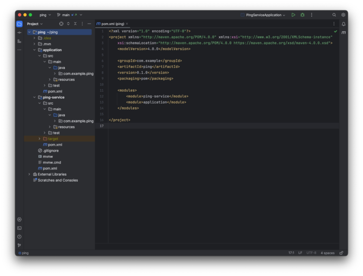The height and width of the screenshot is (276, 363).
Task: Run PingServiceApplication with the green play icon
Action: 293,15
